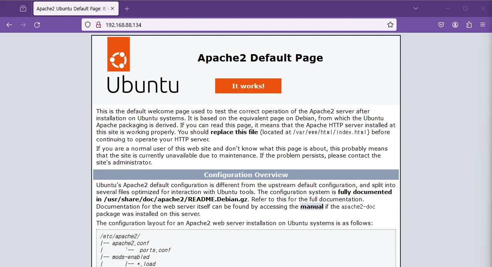492x267 pixels.
Task: Click the apache2-doc package name
Action: (x=358, y=206)
